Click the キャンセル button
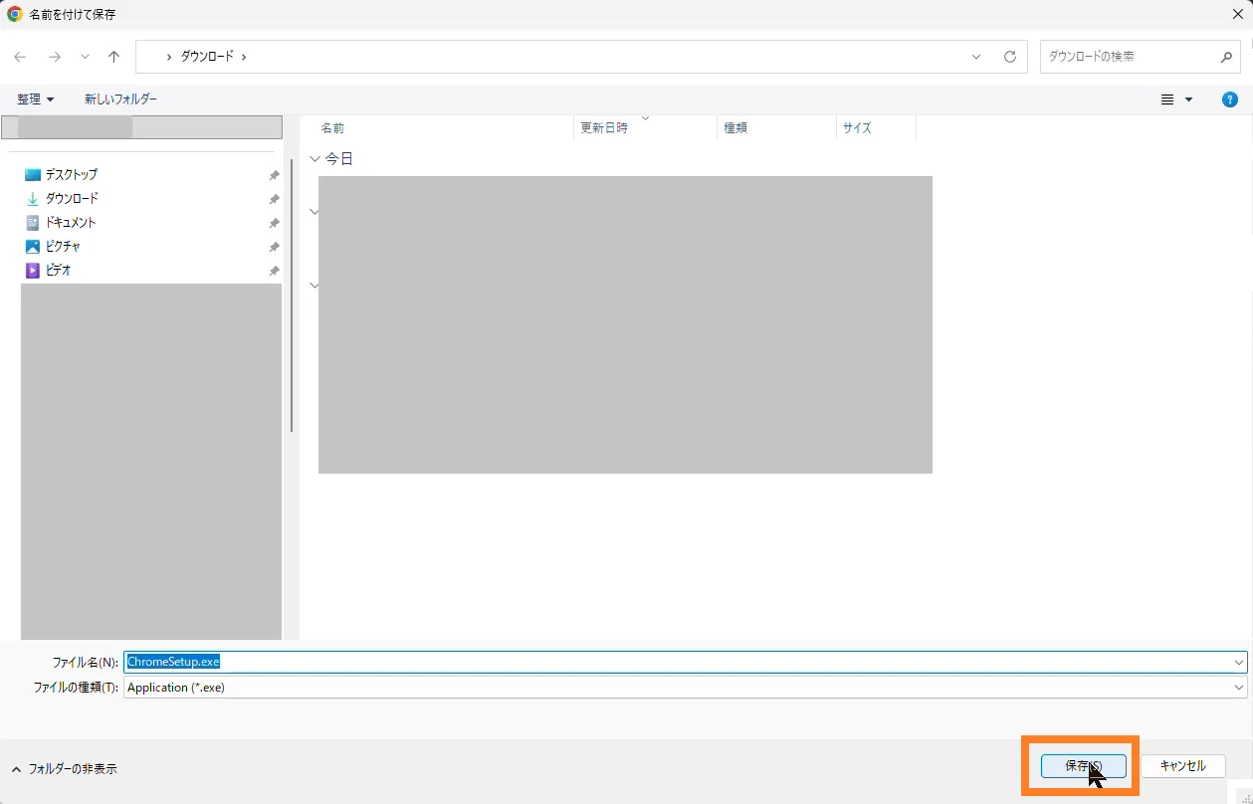Viewport: 1253px width, 804px height. pos(1182,766)
